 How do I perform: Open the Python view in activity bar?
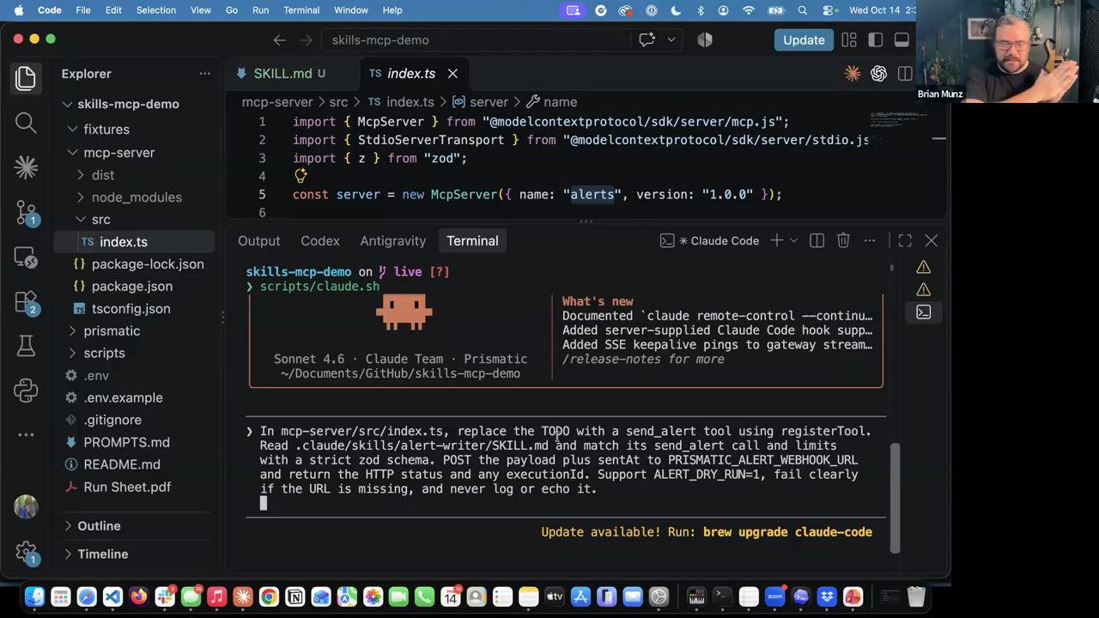pyautogui.click(x=26, y=391)
